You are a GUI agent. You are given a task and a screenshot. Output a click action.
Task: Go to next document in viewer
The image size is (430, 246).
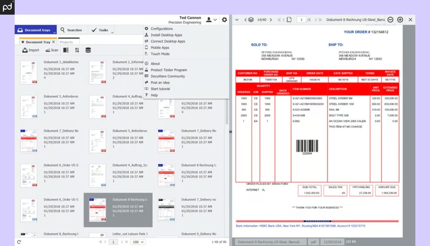(271, 20)
